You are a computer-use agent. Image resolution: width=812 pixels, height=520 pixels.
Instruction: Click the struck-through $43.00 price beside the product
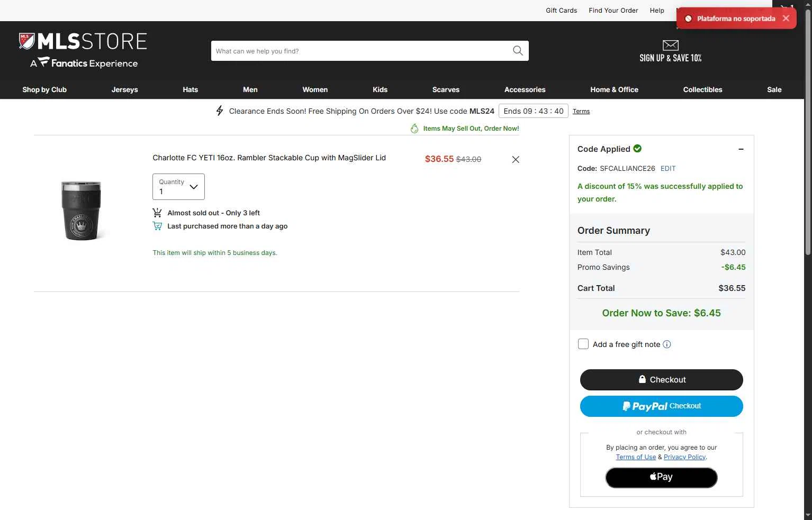(x=469, y=159)
